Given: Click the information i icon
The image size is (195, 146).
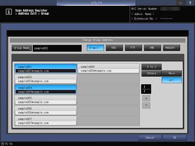Looking at the screenshot, I should tap(9, 12).
